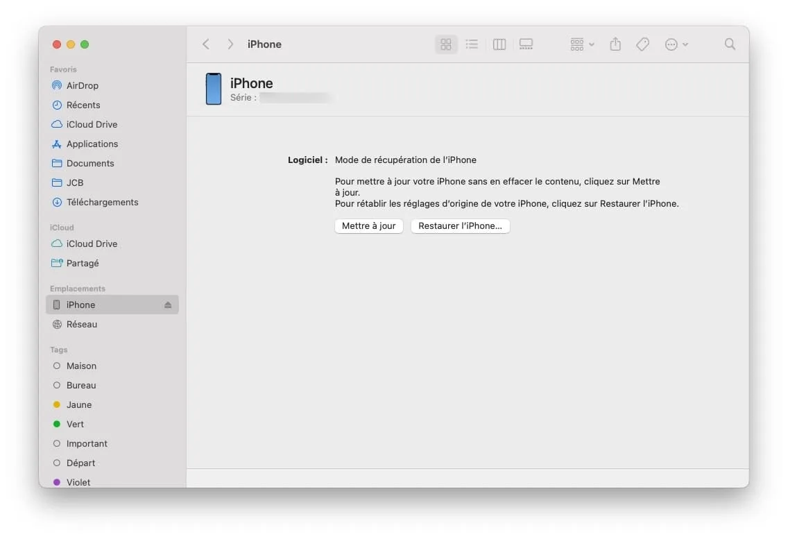
Task: Open the tag editing icon
Action: point(642,44)
